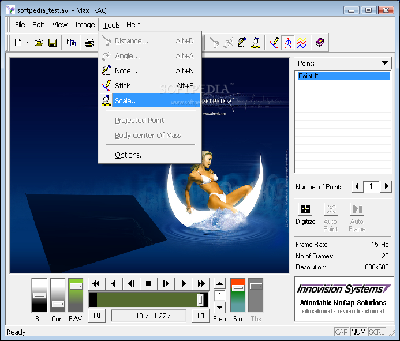Click the Open file folder icon

coord(39,43)
